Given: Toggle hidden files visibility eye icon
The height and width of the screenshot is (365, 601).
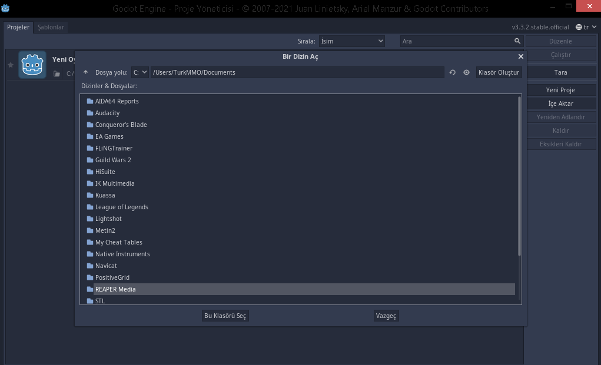Looking at the screenshot, I should [x=466, y=72].
